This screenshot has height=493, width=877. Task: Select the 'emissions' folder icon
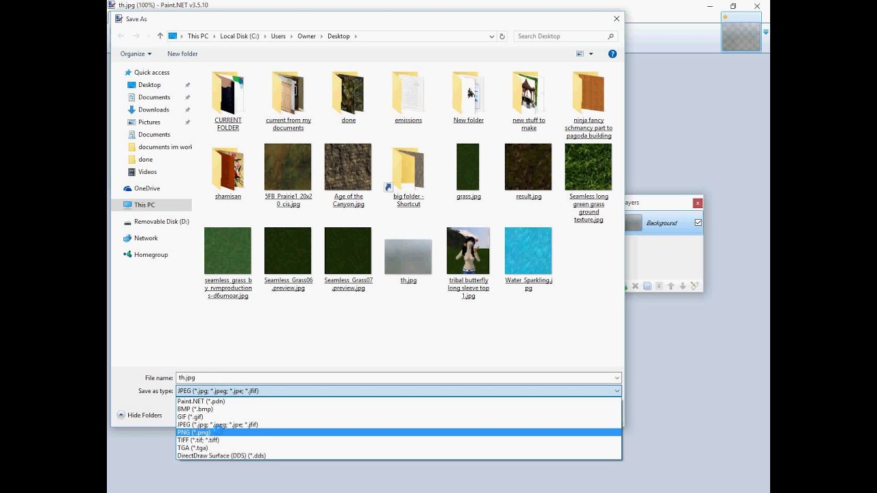(x=408, y=93)
